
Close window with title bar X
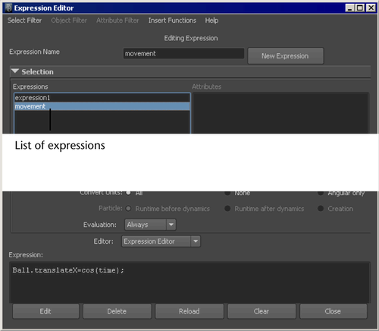pyautogui.click(x=371, y=8)
